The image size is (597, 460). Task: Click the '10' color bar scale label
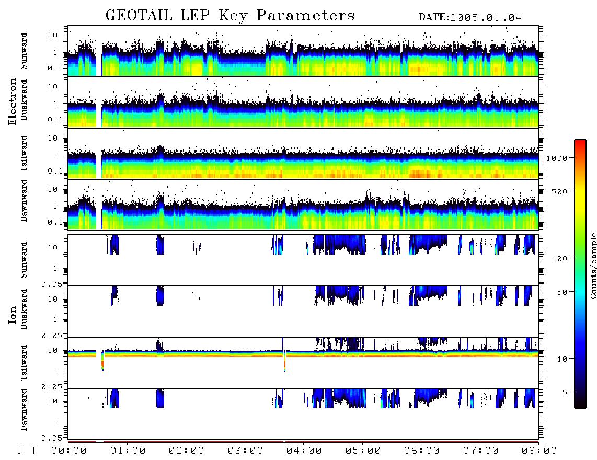click(562, 359)
